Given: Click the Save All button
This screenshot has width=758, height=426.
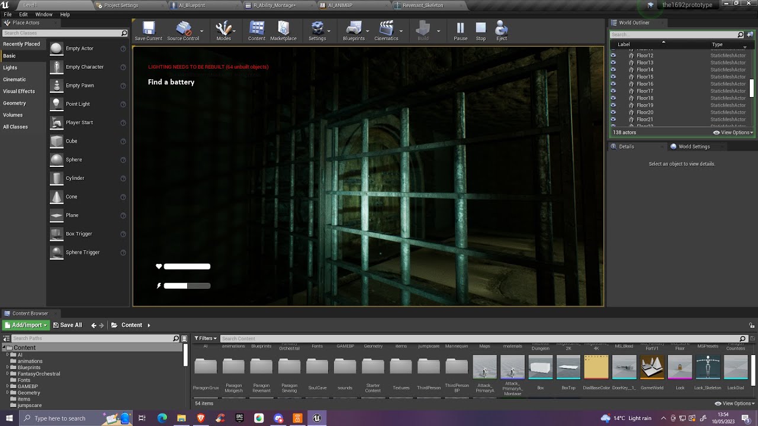Looking at the screenshot, I should 68,325.
